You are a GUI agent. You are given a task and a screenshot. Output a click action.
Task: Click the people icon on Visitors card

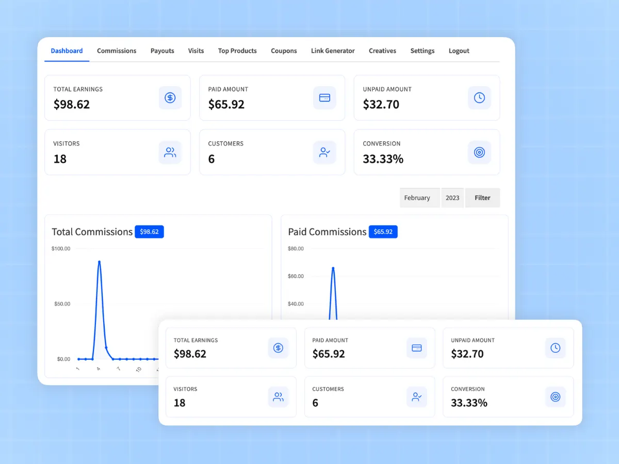pos(170,152)
